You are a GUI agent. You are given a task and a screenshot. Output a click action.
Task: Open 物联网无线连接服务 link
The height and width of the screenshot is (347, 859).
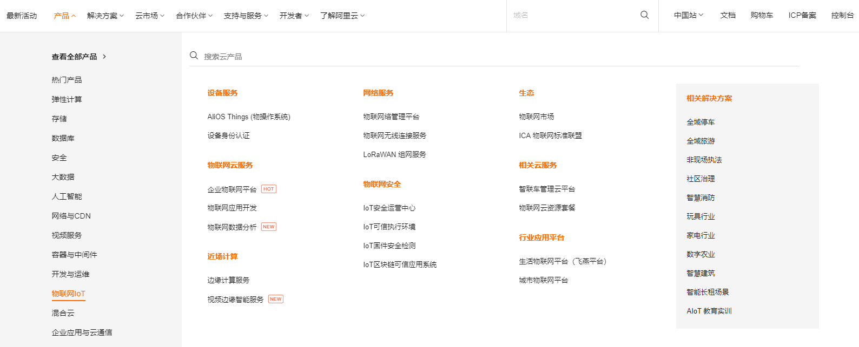[x=395, y=135]
